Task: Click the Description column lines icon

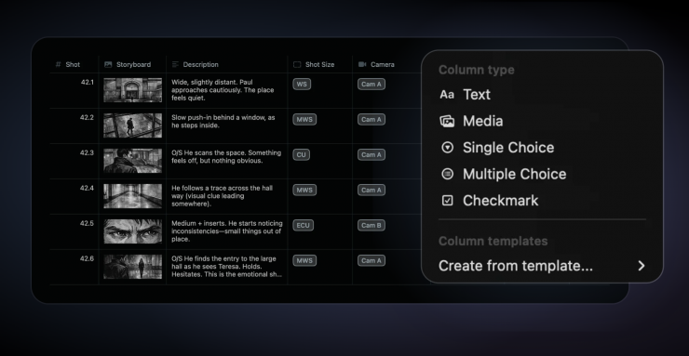Action: point(175,64)
